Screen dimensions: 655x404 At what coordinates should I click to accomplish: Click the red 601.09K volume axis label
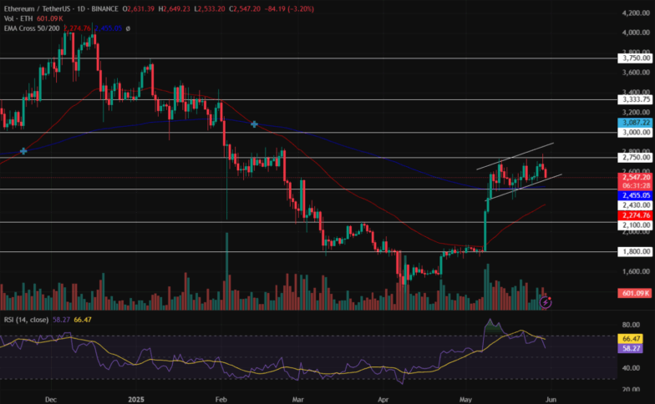[x=635, y=294]
